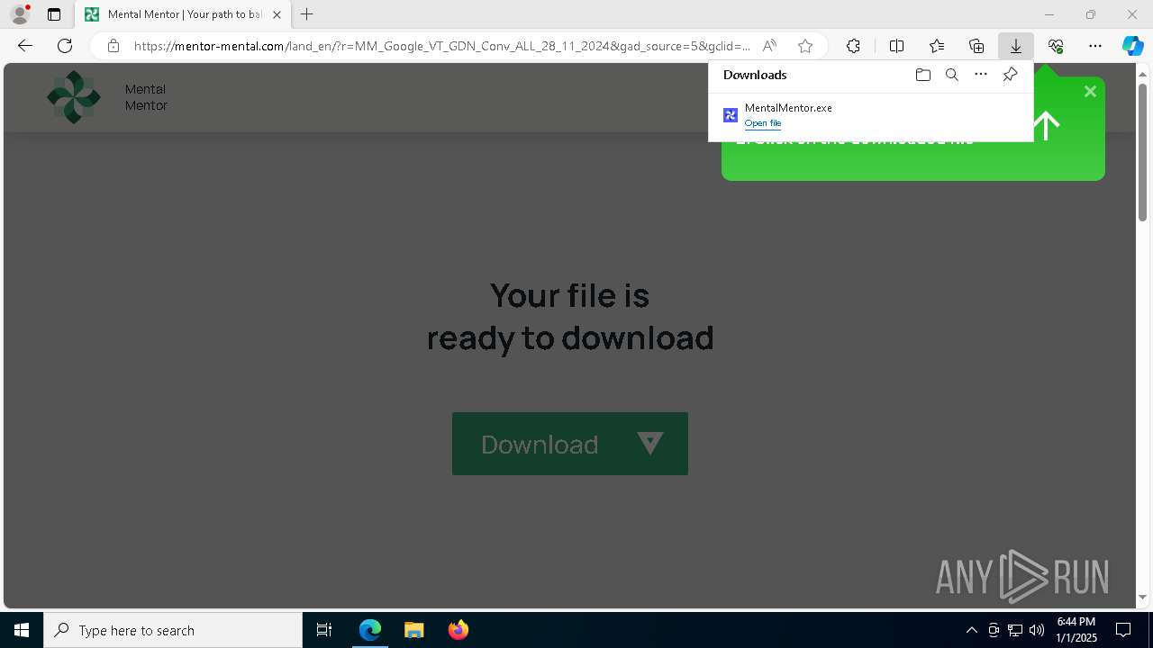Open Edge Settings and more menu
Viewport: 1153px width, 648px height.
[1095, 46]
